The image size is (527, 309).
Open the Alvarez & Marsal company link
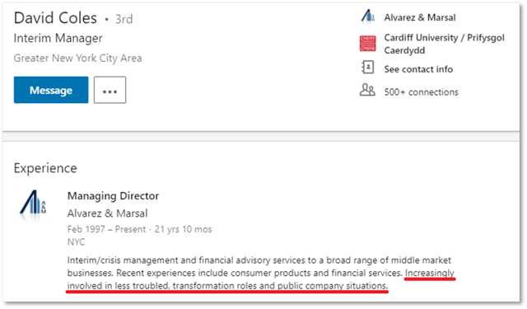[420, 17]
